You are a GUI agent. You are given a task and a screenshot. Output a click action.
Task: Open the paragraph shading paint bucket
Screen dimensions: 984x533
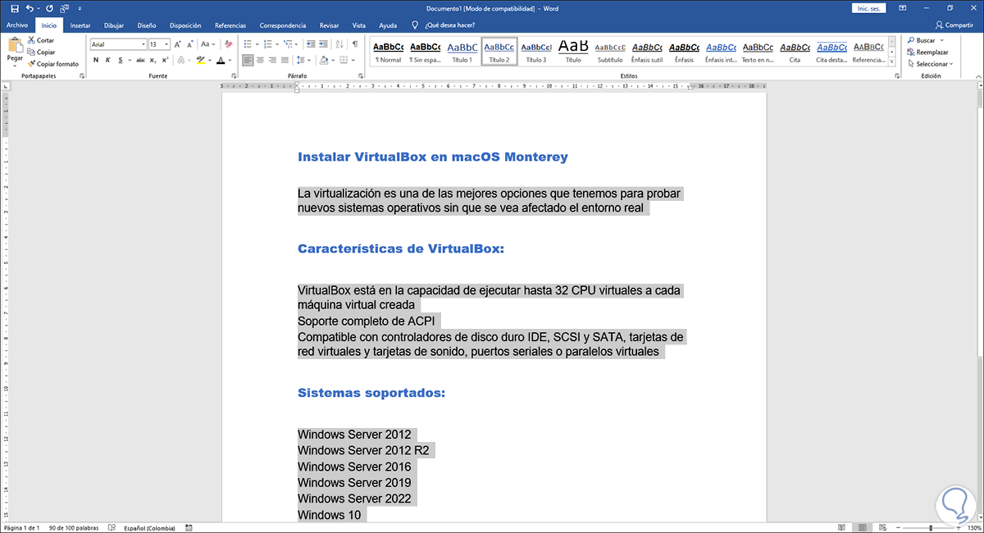click(324, 60)
